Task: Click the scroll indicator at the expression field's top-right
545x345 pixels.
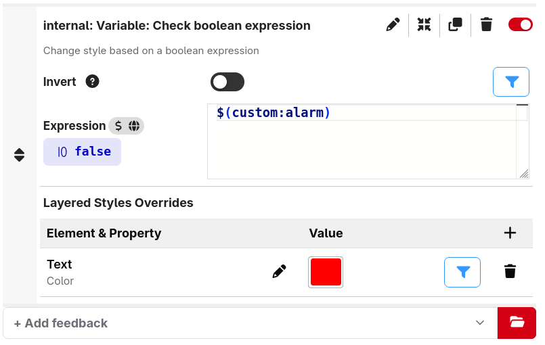Action: 522,105
